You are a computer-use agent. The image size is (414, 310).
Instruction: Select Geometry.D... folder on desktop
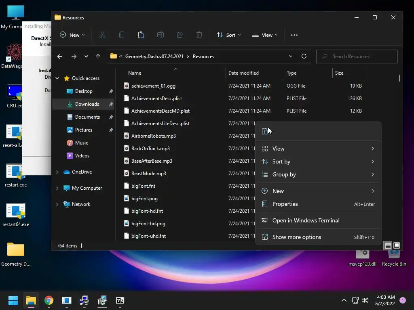[x=16, y=255]
